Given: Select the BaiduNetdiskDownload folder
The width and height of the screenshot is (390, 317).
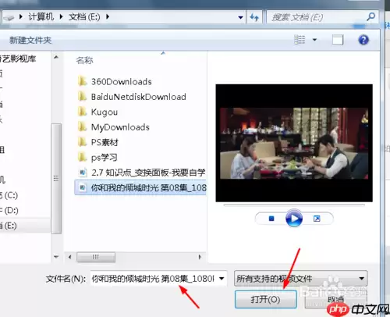Looking at the screenshot, I should pos(133,97).
